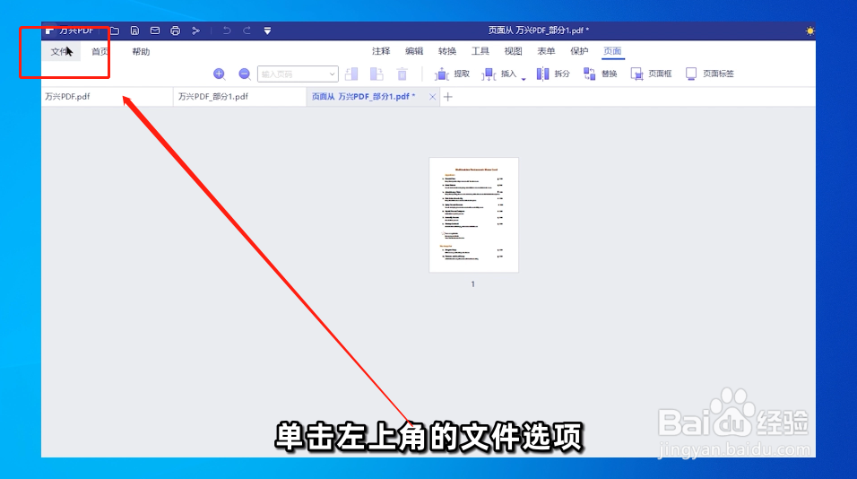This screenshot has width=857, height=479.
Task: Open the 文件 menu
Action: click(59, 51)
